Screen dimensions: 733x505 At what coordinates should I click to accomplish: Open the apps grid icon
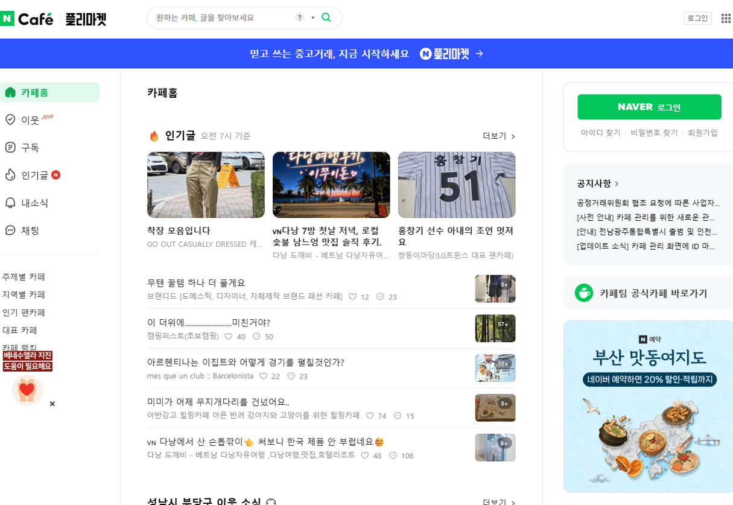726,18
